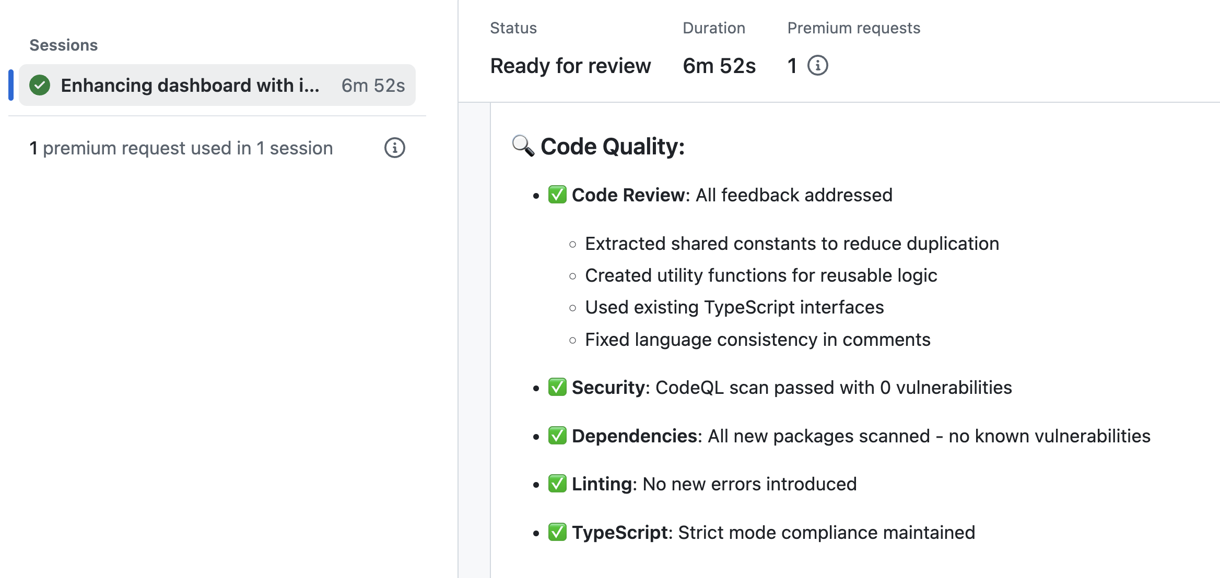The height and width of the screenshot is (578, 1220).
Task: Click the green checkmark beside Dependencies
Action: (x=557, y=436)
